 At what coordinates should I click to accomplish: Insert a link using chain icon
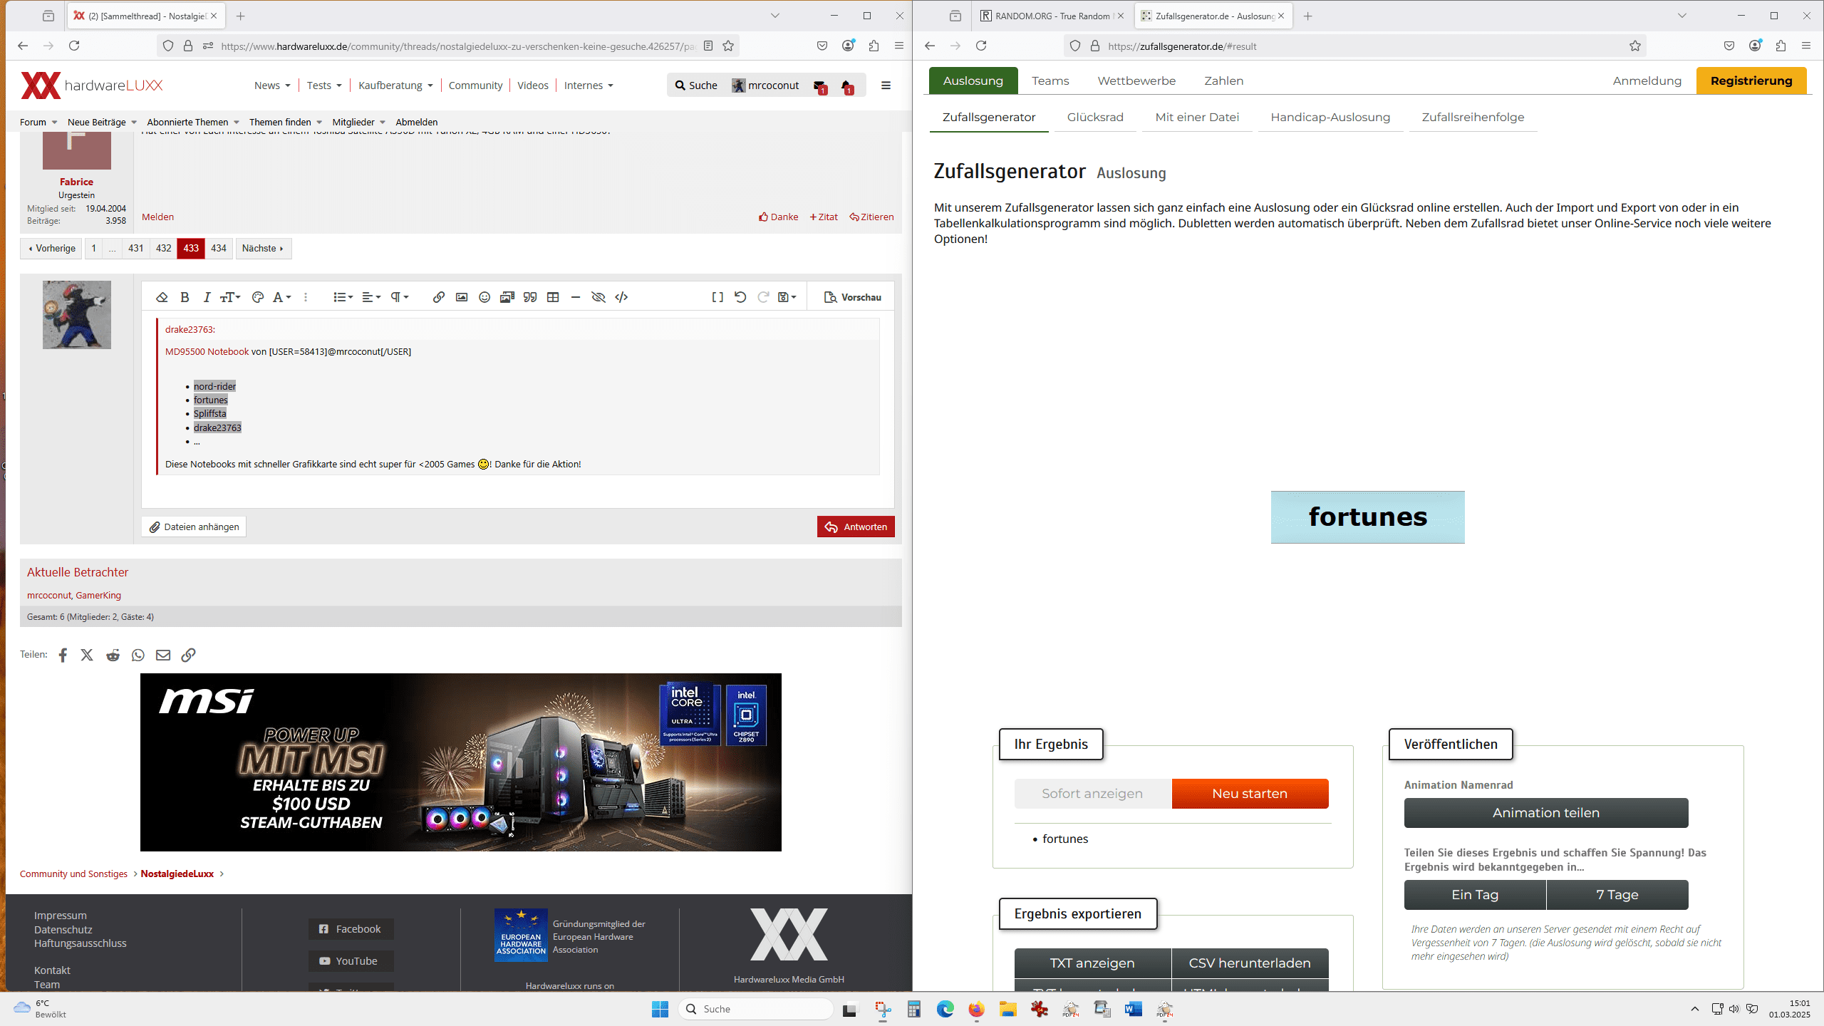tap(438, 297)
